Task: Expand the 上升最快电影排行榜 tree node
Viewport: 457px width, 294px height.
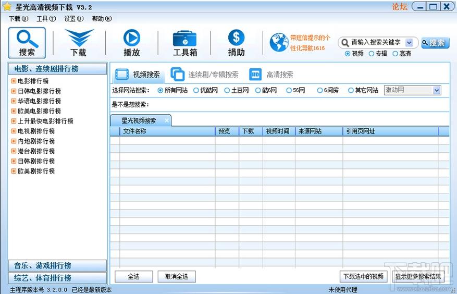Action: (x=14, y=121)
